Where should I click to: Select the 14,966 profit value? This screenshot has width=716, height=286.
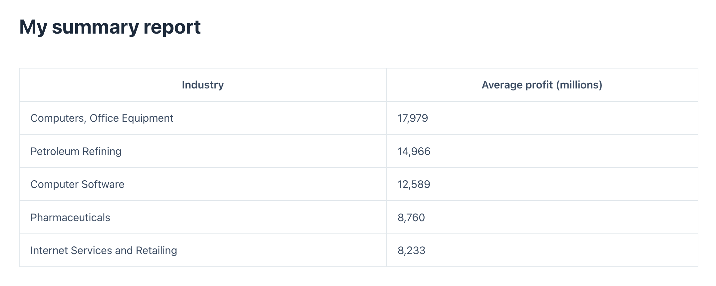[x=414, y=151]
